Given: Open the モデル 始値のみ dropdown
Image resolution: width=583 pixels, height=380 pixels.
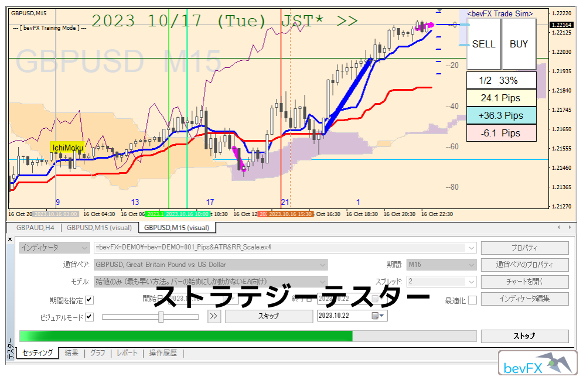Looking at the screenshot, I should click(x=210, y=281).
